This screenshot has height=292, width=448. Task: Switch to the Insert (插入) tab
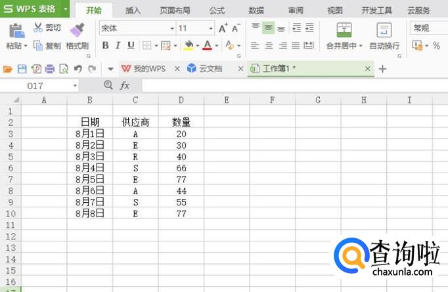point(133,10)
